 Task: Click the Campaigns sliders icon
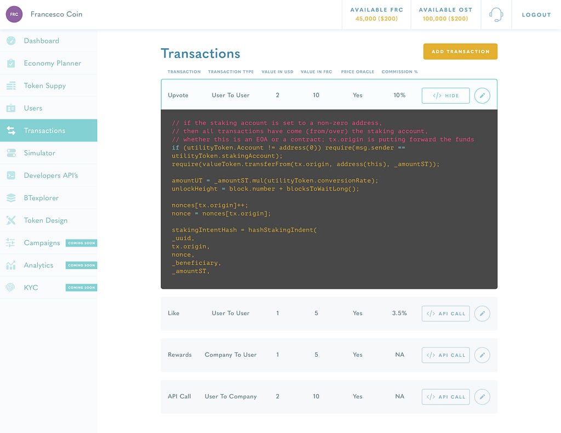coord(10,243)
